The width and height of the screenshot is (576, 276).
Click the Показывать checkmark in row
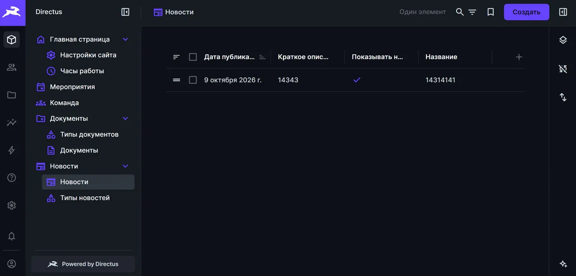point(357,80)
